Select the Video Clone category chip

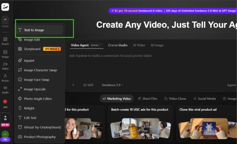click(x=175, y=99)
